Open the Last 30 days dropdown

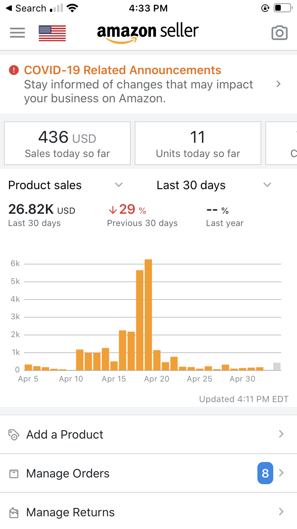[x=267, y=185]
